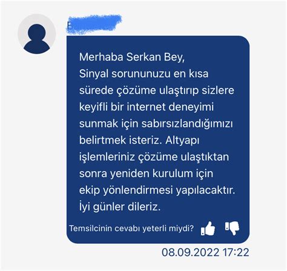Click the 'sürede çözüme ulaştırıp sizlere' line
The height and width of the screenshot is (271, 287).
click(x=157, y=91)
